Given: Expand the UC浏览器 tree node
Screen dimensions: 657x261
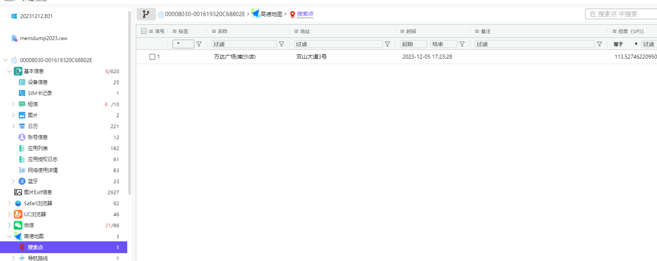Looking at the screenshot, I should tap(9, 214).
